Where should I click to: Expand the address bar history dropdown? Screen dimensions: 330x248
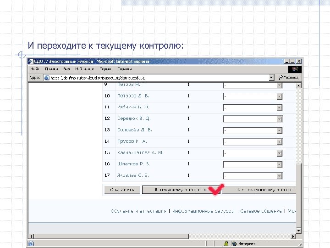271,78
